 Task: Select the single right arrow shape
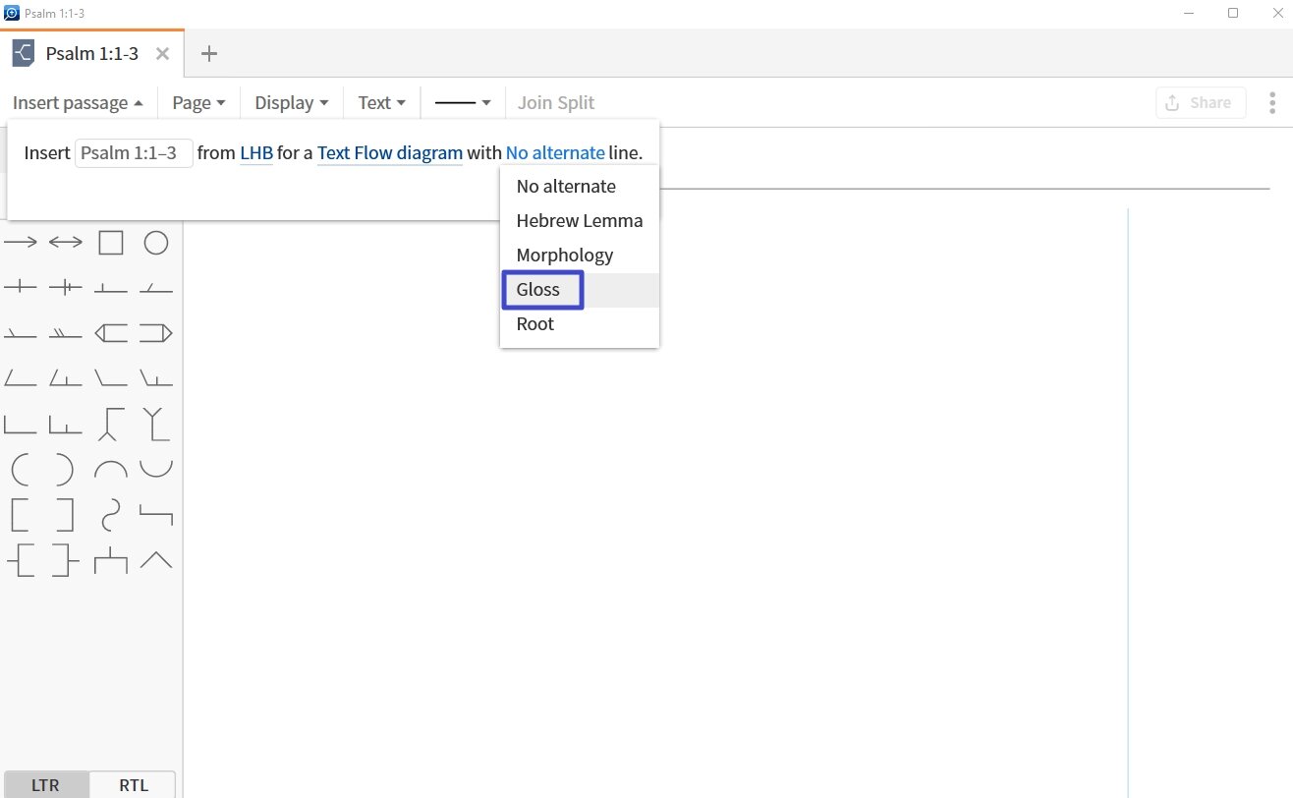click(x=21, y=243)
